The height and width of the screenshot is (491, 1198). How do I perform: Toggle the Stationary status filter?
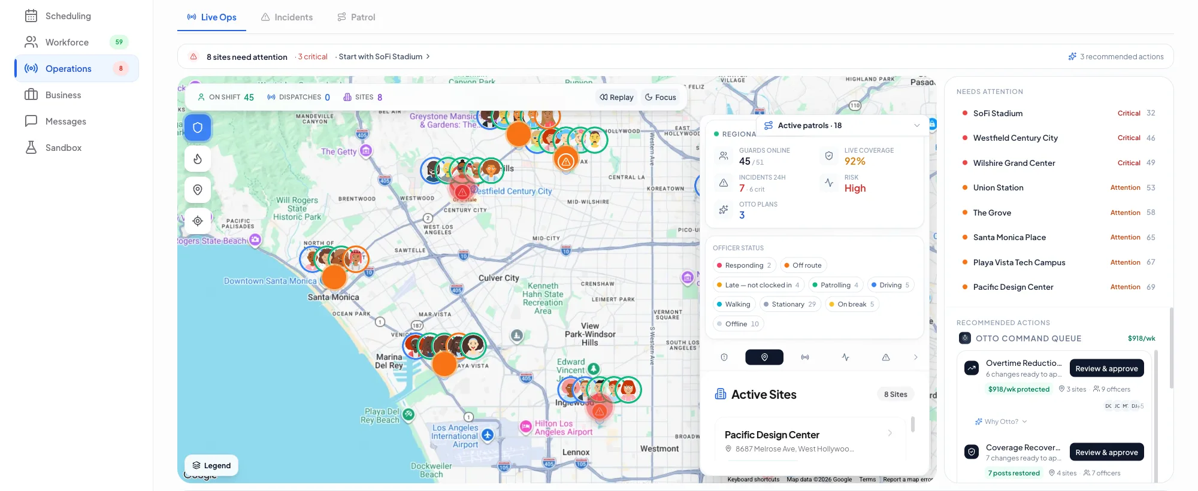tap(790, 304)
